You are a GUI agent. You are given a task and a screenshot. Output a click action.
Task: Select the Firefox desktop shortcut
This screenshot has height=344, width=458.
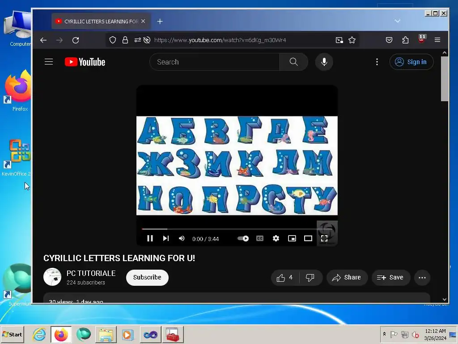[18, 91]
